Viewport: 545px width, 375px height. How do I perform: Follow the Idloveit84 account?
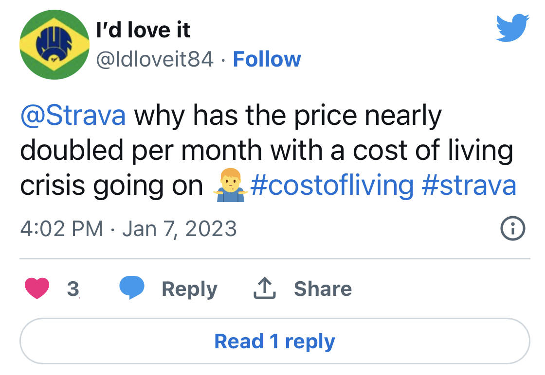click(x=267, y=59)
